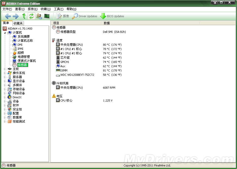
Task: Click the 数据 column header
Action: click(151, 23)
